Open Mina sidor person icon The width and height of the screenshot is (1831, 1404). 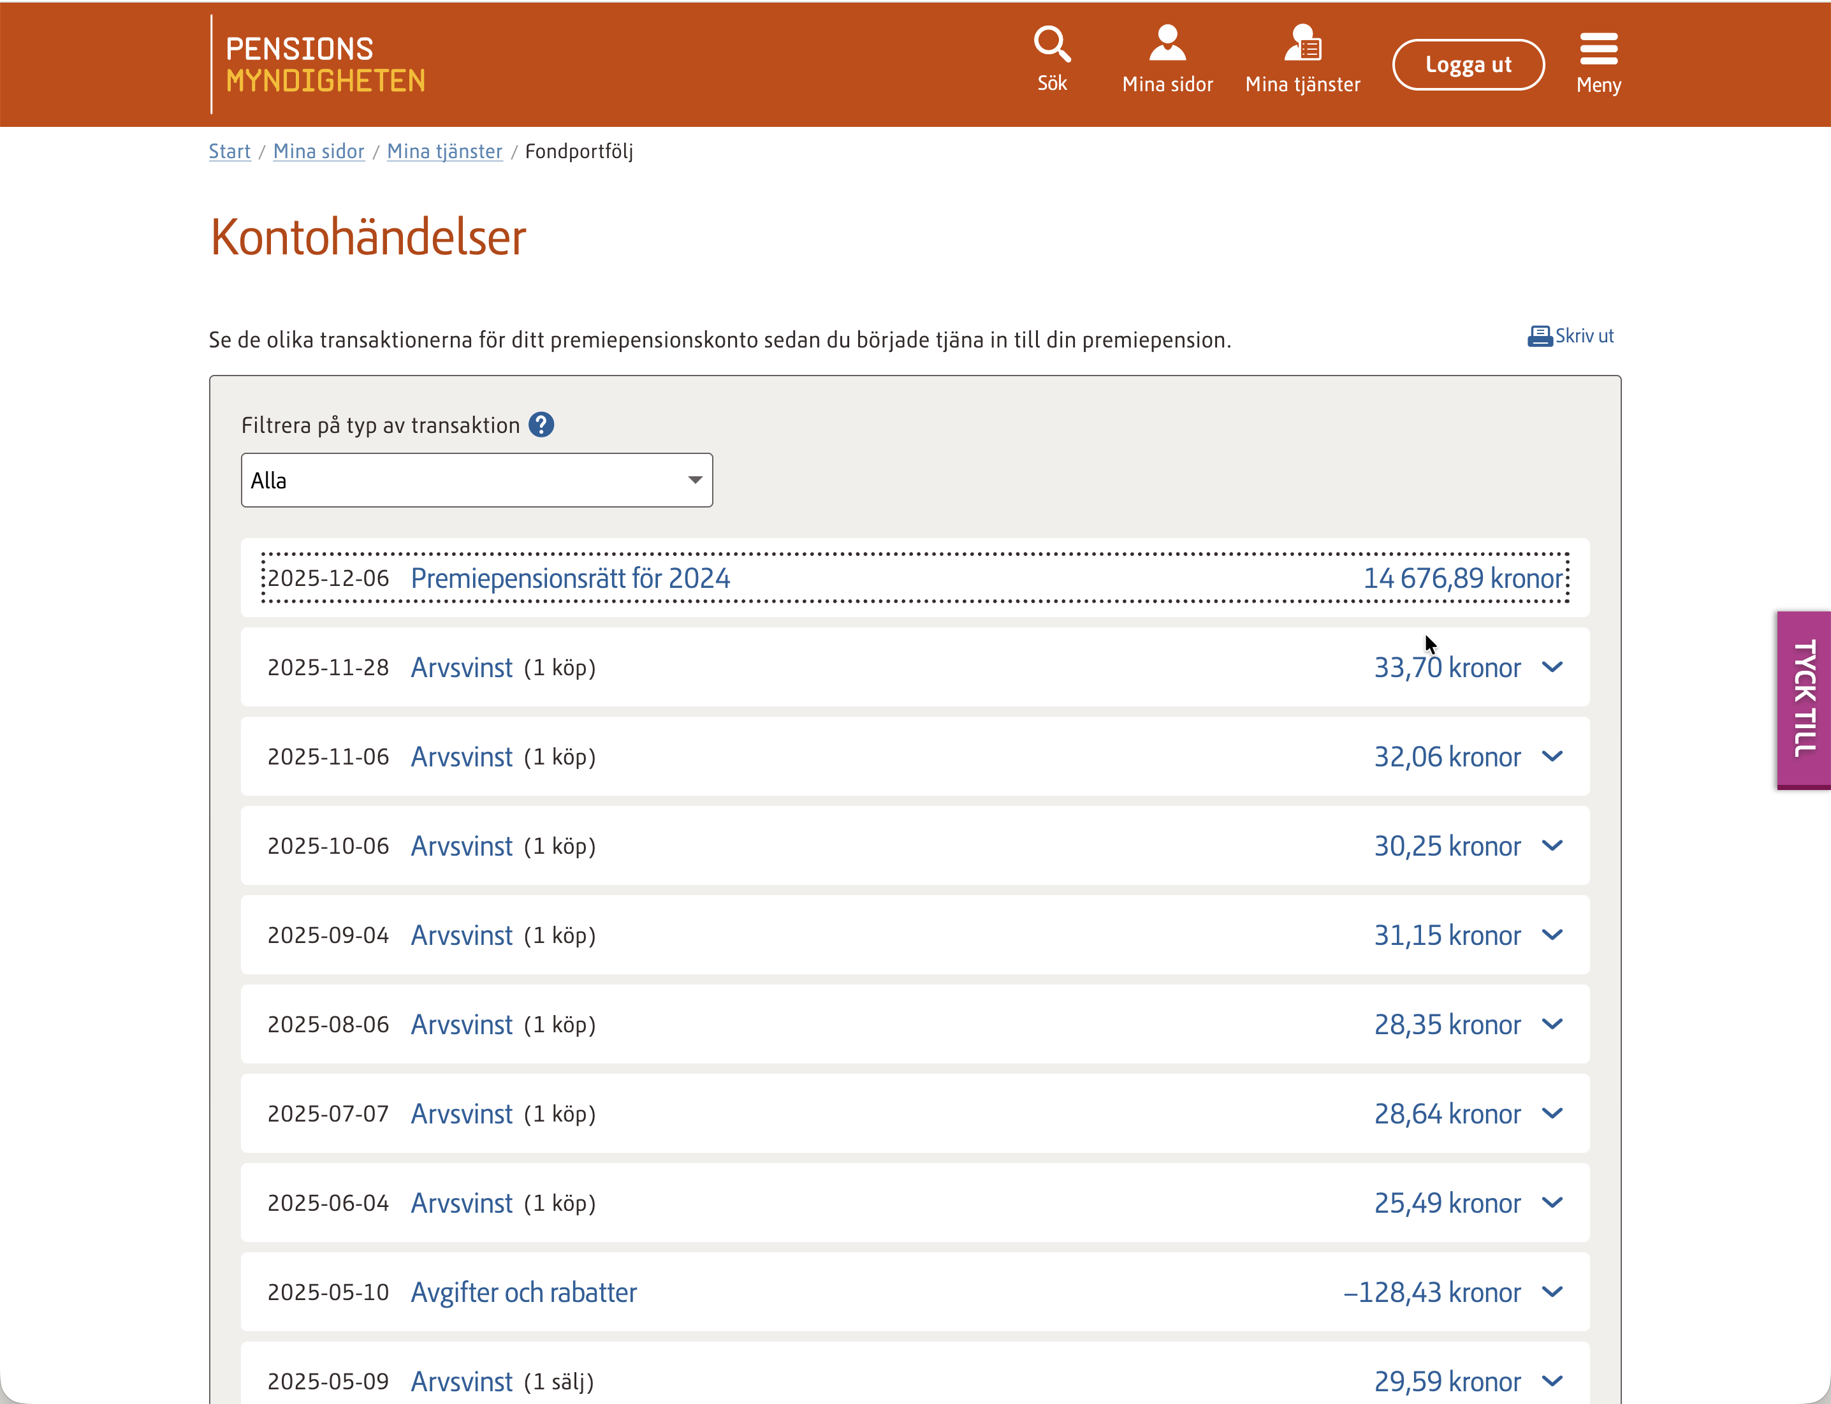pos(1167,43)
